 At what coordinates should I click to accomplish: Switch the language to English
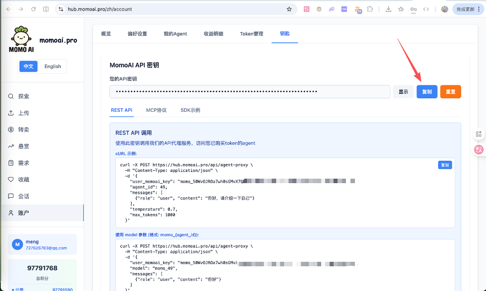pos(53,66)
